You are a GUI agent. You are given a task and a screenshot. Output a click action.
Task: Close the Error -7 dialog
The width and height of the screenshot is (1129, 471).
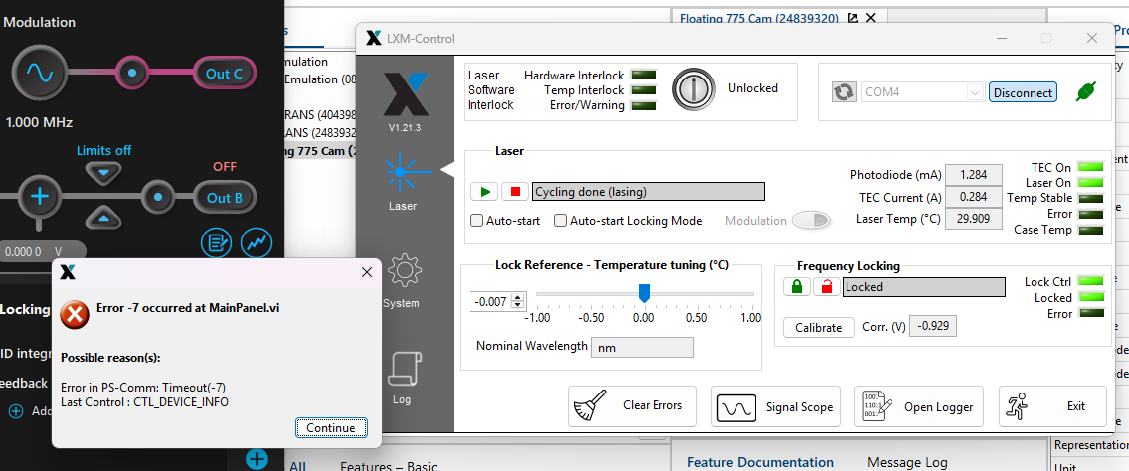[x=366, y=272]
